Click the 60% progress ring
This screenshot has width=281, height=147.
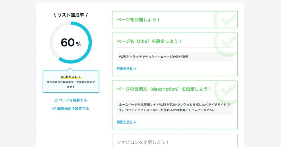[71, 43]
